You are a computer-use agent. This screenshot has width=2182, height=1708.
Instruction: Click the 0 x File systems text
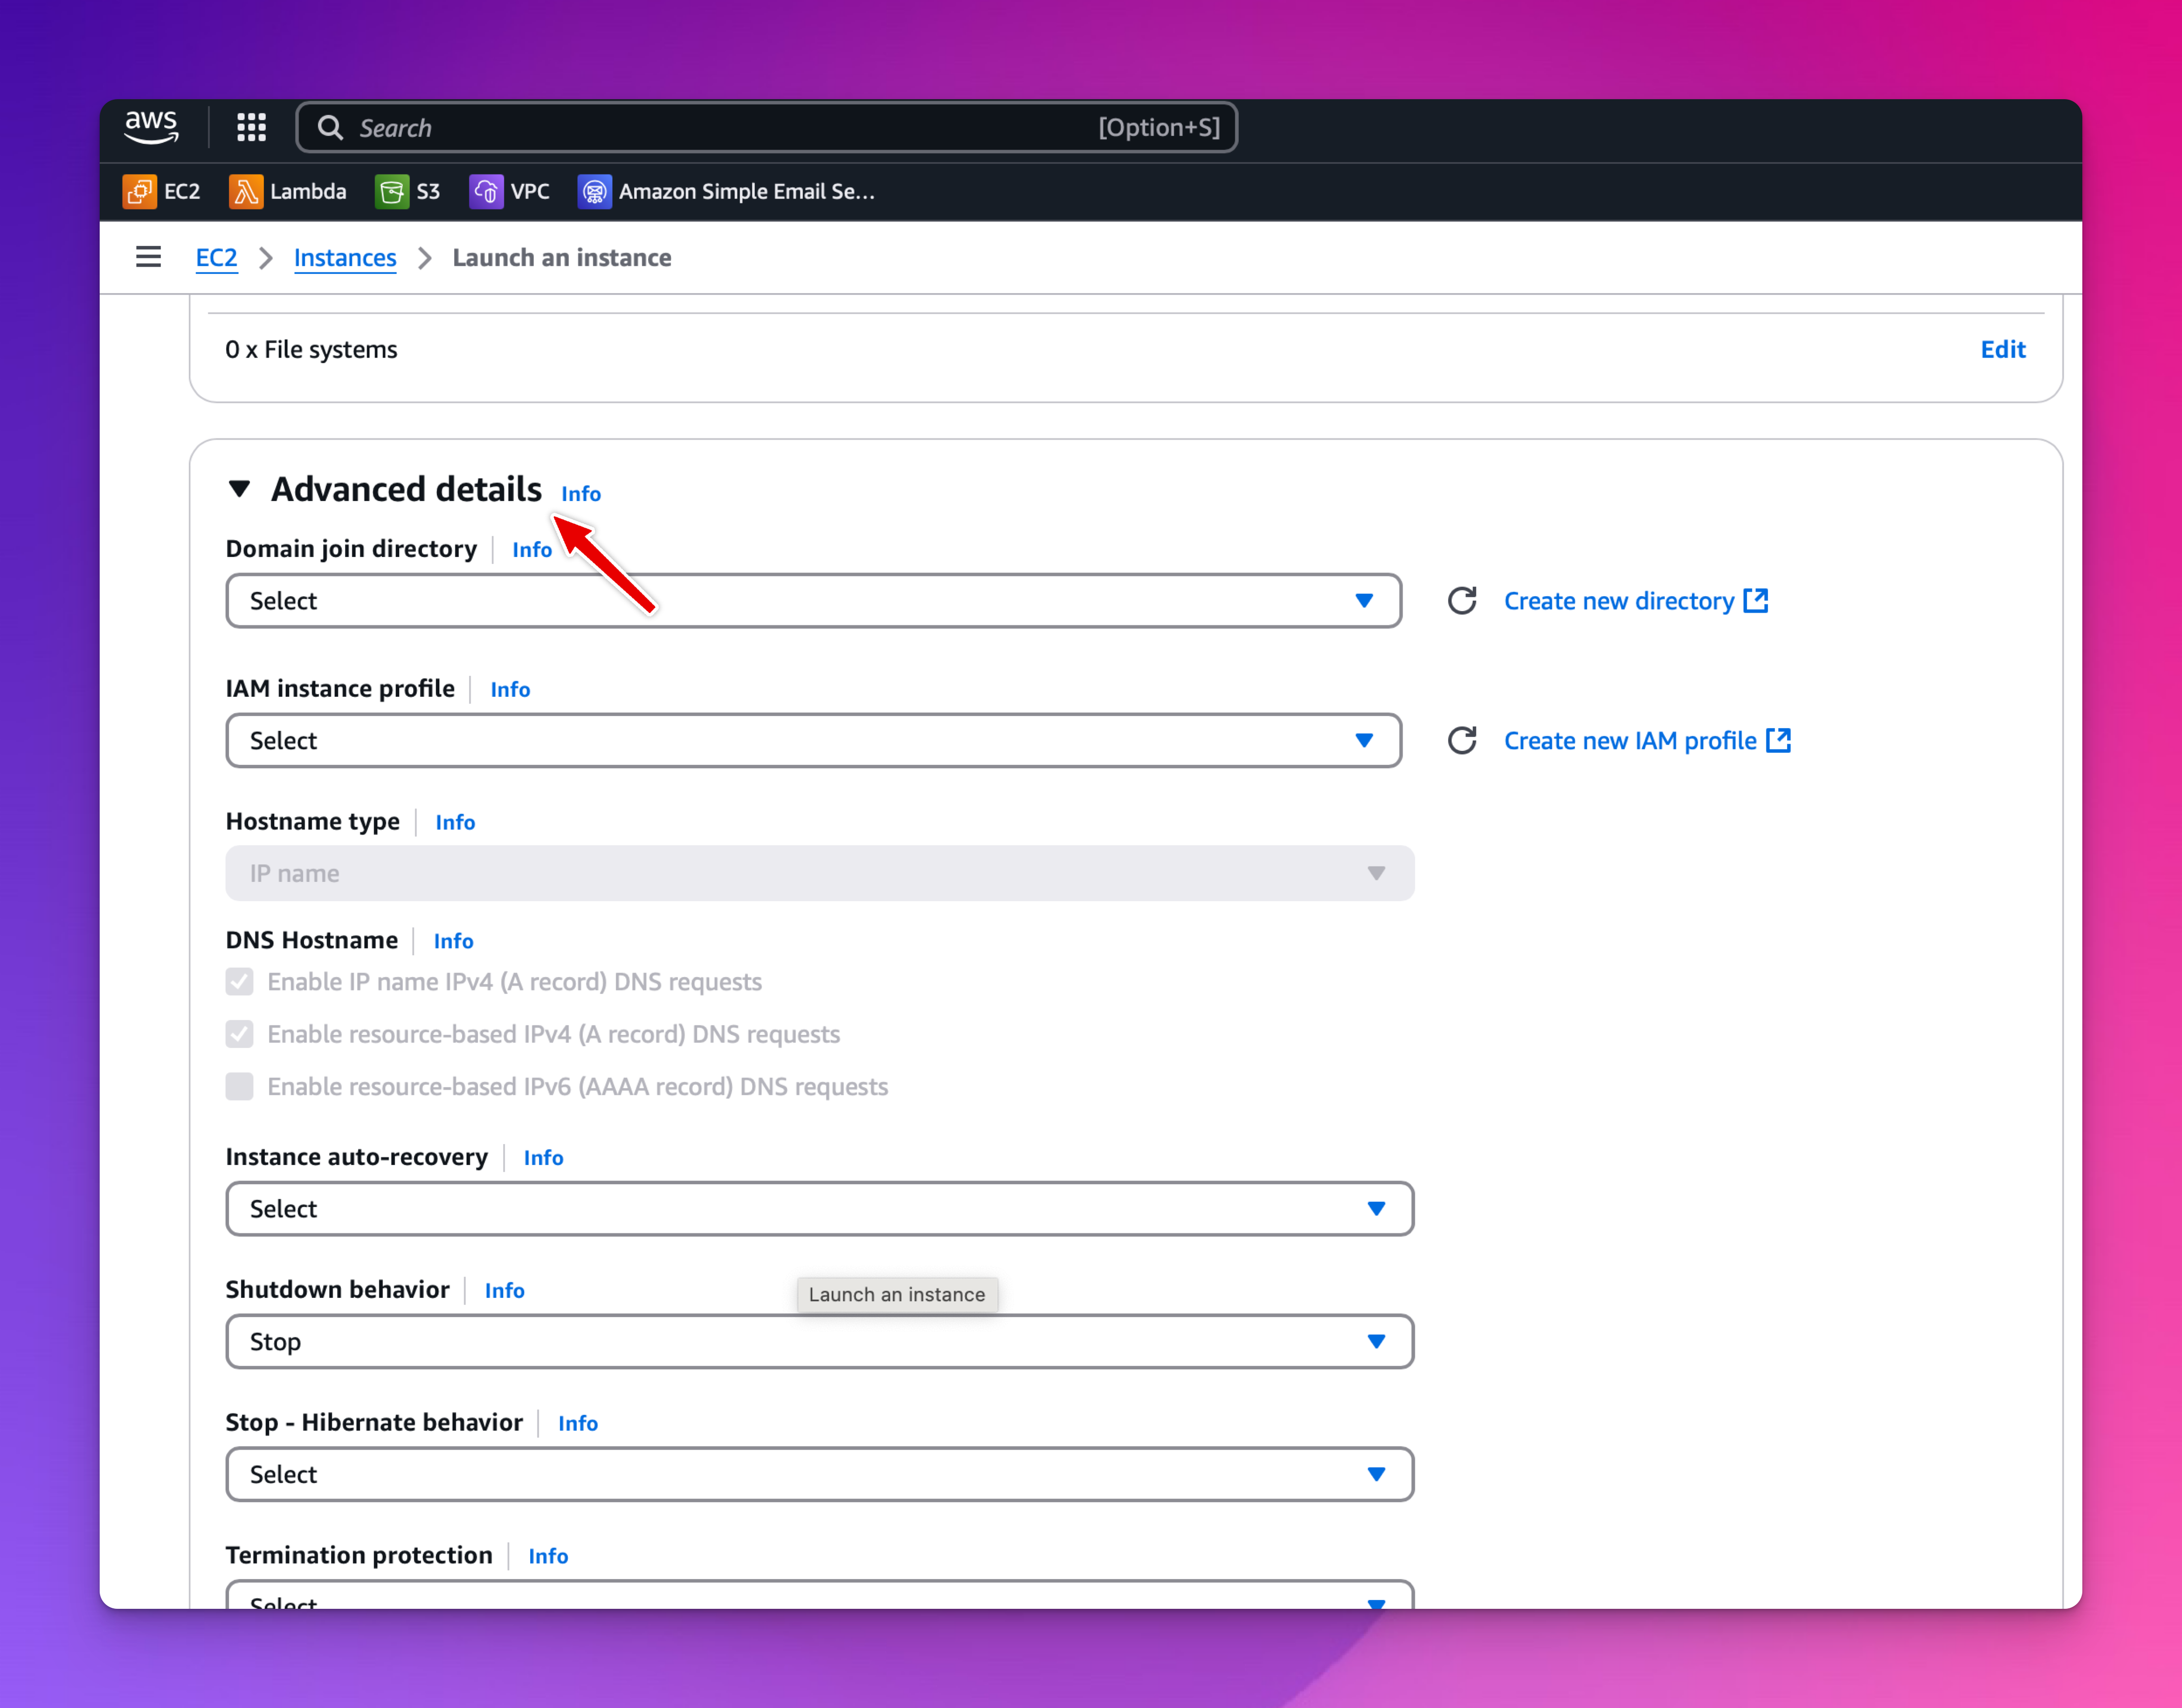click(x=311, y=350)
